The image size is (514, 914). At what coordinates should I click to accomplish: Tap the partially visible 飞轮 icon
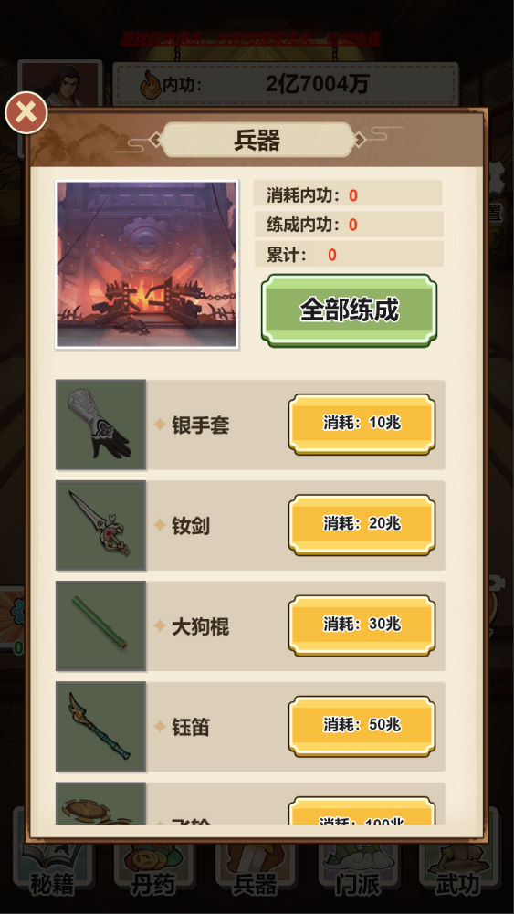[100, 804]
